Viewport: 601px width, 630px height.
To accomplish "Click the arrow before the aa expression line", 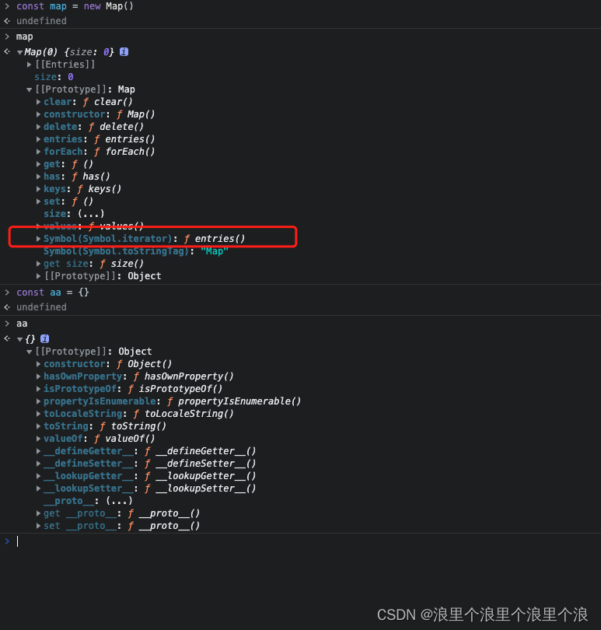I will coord(6,323).
